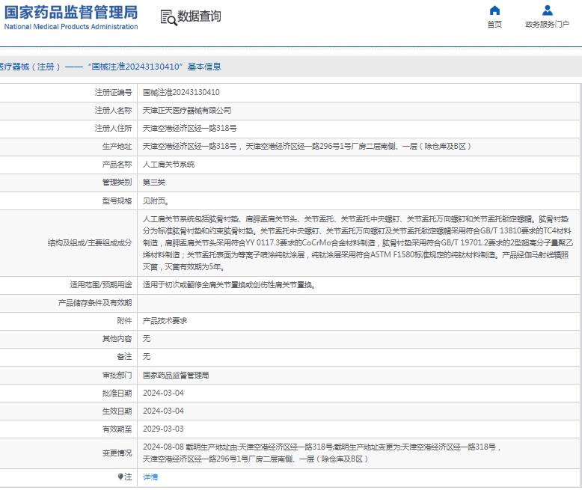Click the home (首页) house icon
The image size is (582, 490).
tap(494, 10)
